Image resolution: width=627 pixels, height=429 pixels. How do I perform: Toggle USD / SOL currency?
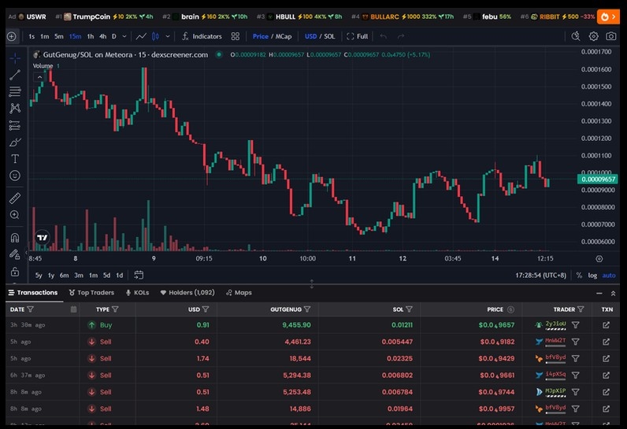[320, 36]
